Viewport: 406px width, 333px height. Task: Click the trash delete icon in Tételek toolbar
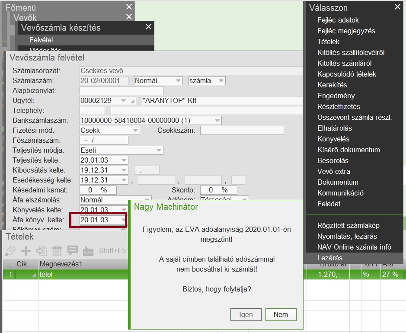click(x=57, y=251)
